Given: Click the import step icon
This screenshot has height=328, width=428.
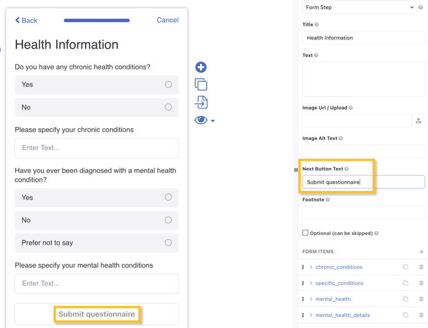Looking at the screenshot, I should [201, 102].
